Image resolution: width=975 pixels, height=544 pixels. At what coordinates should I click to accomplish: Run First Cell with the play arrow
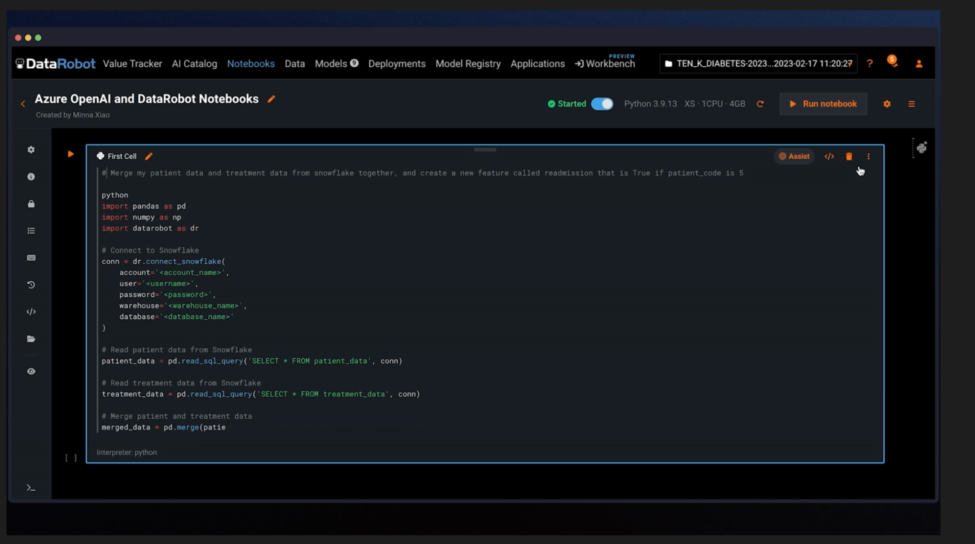pos(71,154)
